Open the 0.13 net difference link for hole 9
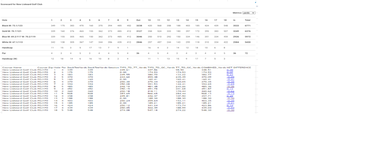Image resolution: width=374 pixels, height=166 pixels. click(x=230, y=89)
